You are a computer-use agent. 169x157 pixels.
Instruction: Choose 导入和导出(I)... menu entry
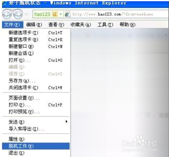point(36,129)
